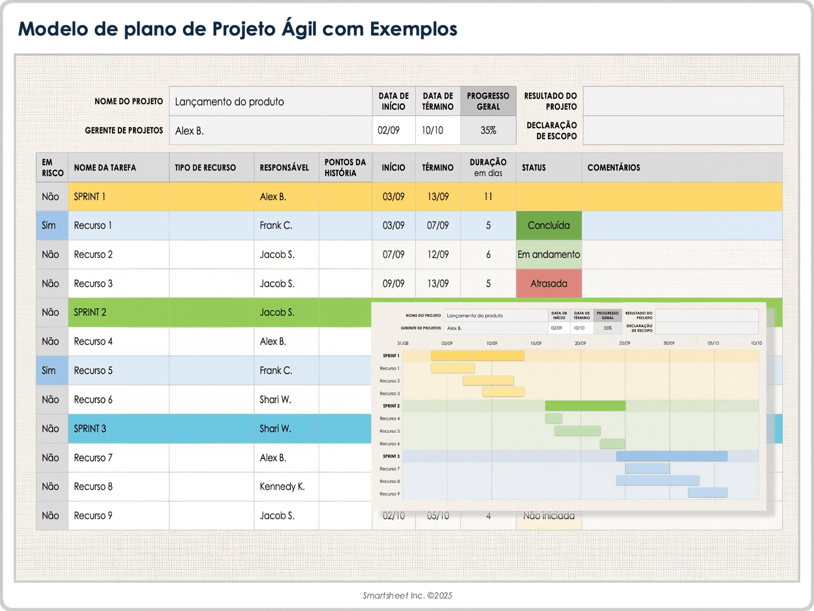
Task: Click the Em Risco Sim cell for Recurso 5
Action: [x=51, y=370]
